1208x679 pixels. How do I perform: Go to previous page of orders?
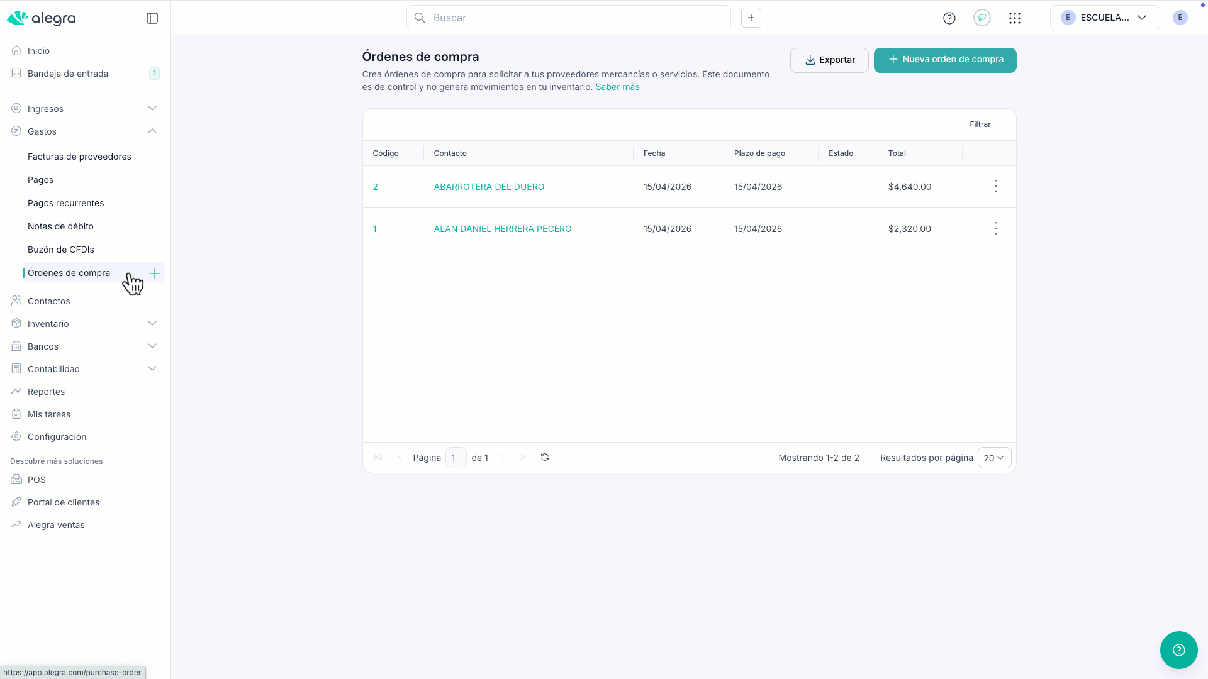coord(400,457)
